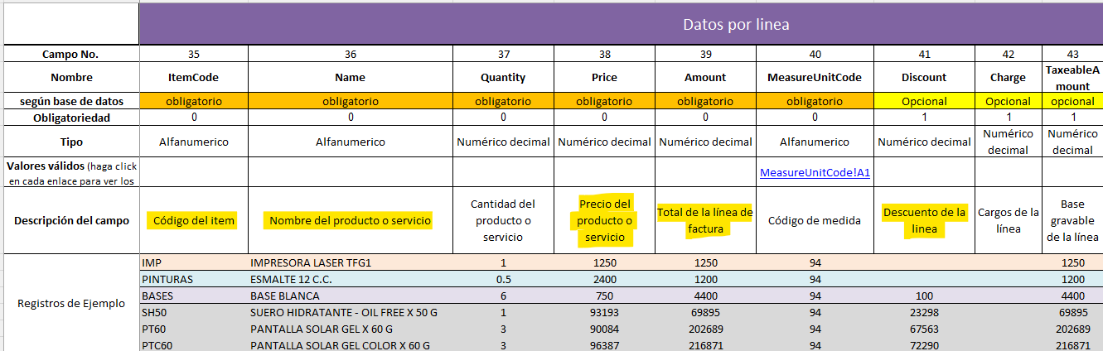1103x351 pixels.
Task: Select the 'Descuento de la linea' cell
Action: [x=923, y=220]
